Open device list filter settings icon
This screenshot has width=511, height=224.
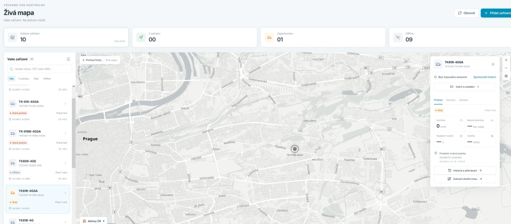[x=68, y=59]
